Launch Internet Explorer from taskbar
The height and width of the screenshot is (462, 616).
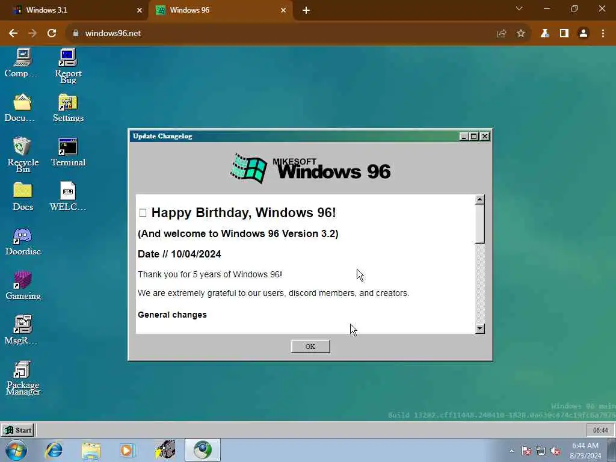coord(54,450)
